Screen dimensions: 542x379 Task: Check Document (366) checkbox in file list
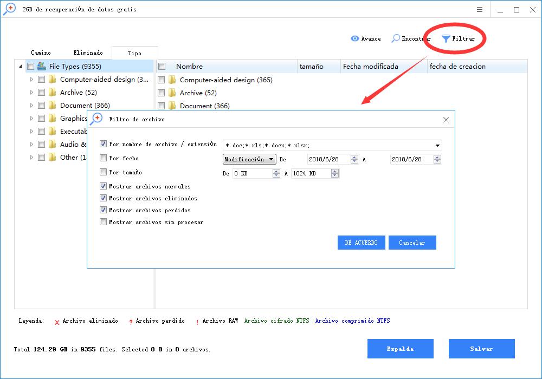click(x=161, y=106)
